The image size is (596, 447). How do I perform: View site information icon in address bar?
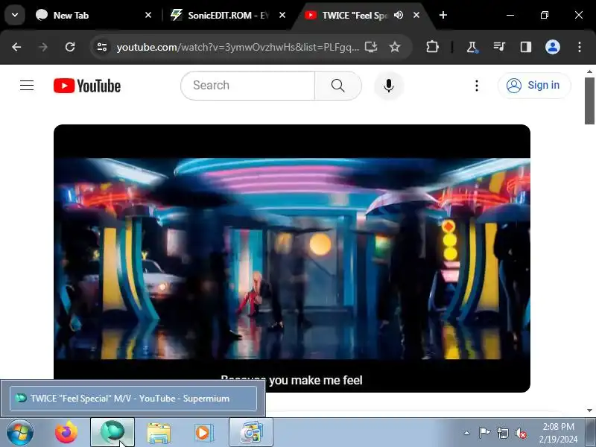[102, 47]
